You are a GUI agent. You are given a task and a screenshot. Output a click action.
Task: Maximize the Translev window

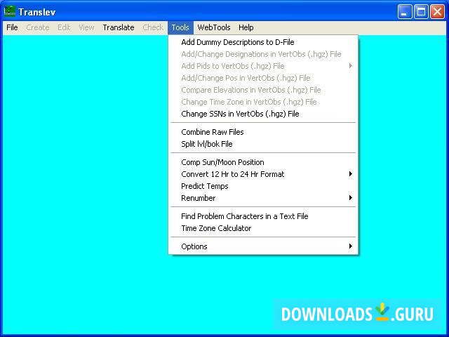pyautogui.click(x=421, y=12)
